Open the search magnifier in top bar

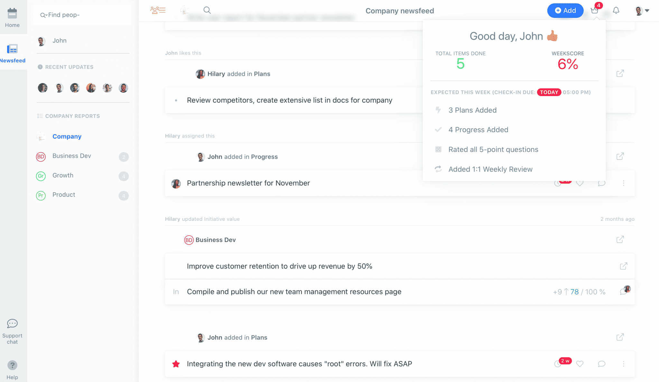point(207,10)
